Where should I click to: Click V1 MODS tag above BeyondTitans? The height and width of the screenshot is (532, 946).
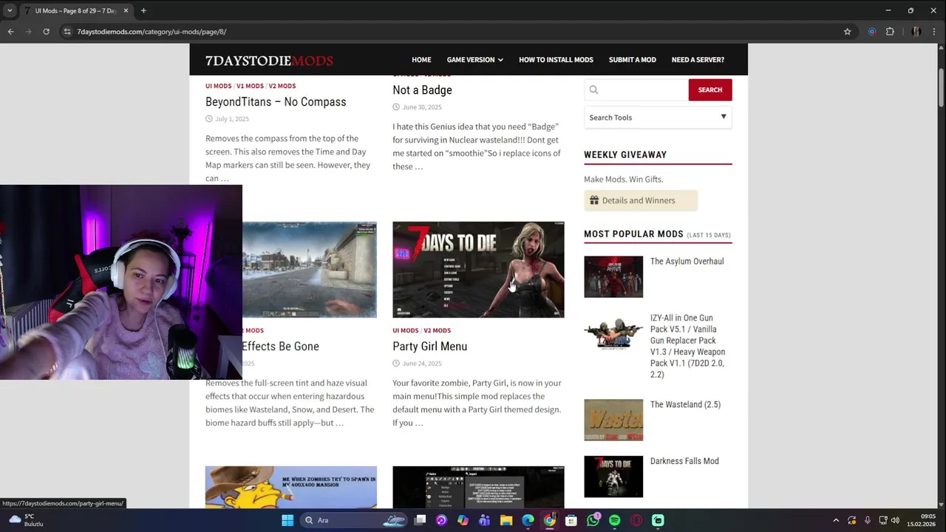coord(250,86)
